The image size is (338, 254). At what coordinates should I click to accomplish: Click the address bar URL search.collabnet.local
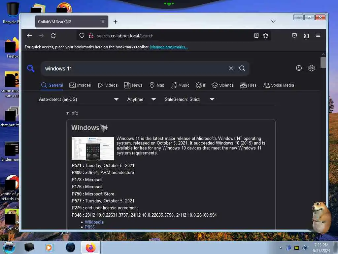(x=125, y=36)
